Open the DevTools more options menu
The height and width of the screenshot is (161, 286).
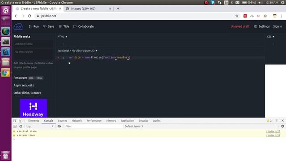click(x=277, y=121)
